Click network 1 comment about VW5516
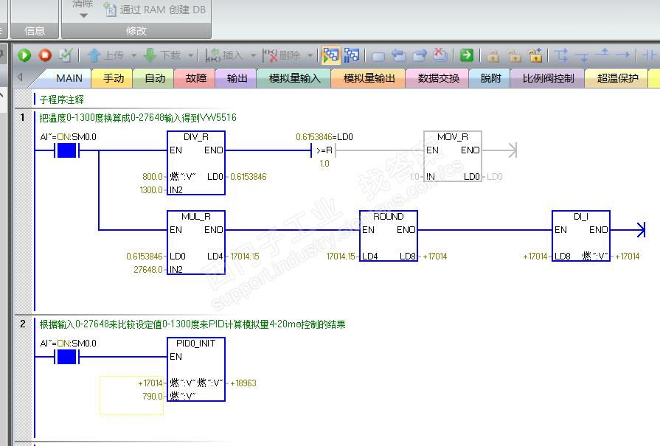The width and height of the screenshot is (660, 446). (x=138, y=117)
